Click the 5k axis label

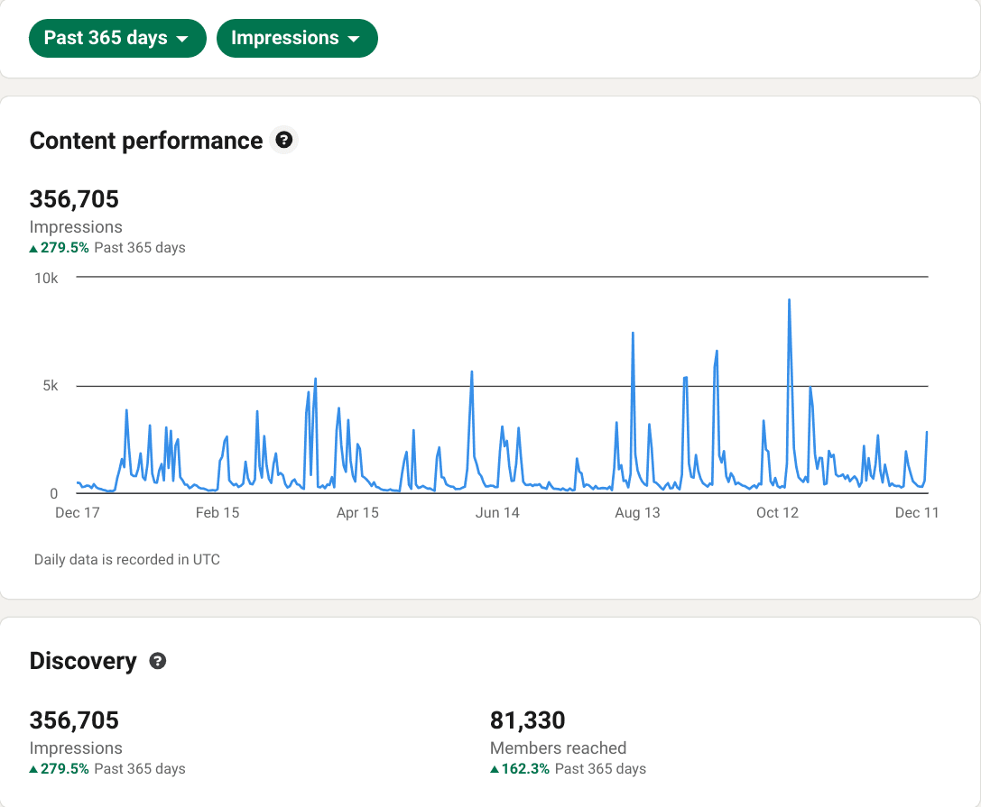click(x=50, y=386)
